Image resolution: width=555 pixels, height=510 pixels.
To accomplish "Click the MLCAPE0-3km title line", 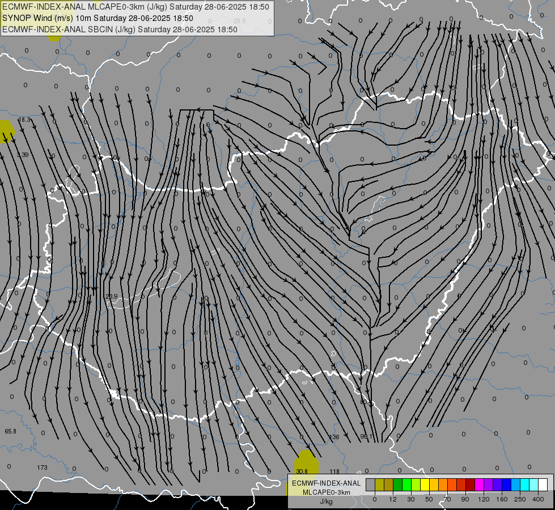I will click(x=135, y=7).
